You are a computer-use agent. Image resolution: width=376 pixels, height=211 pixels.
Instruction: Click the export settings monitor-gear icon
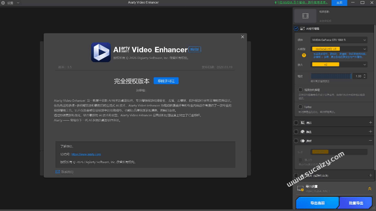300,189
